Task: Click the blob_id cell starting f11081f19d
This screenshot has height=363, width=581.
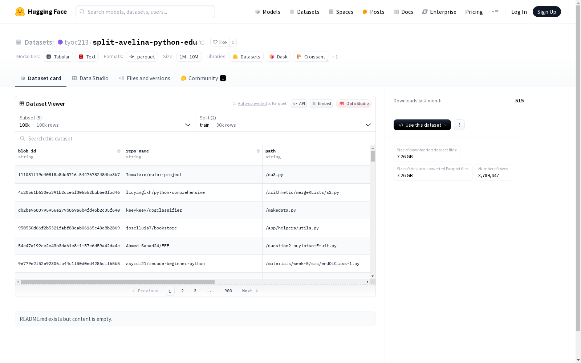Action: pos(69,175)
